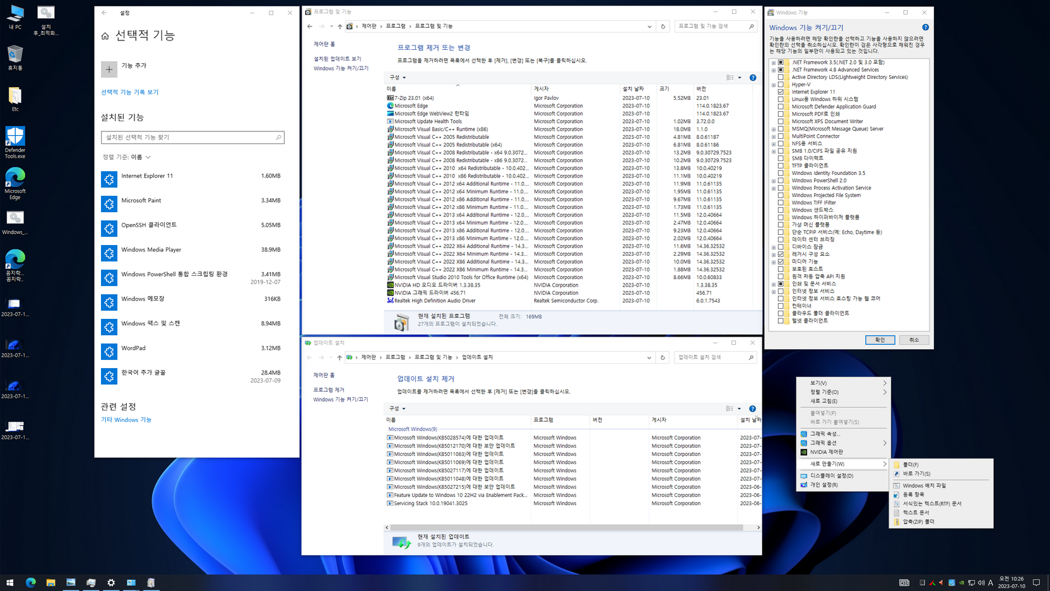
Task: Click the volume icon in system tray
Action: point(981,583)
